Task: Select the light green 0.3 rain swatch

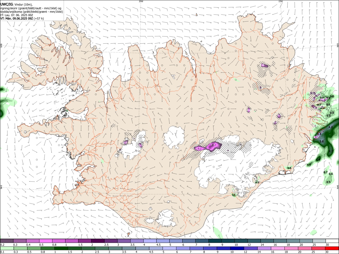Action: (x=20, y=248)
